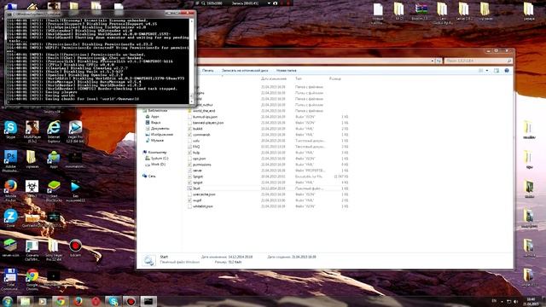Select Network in the navigation pane
This screenshot has height=307, width=546.
pos(149,177)
